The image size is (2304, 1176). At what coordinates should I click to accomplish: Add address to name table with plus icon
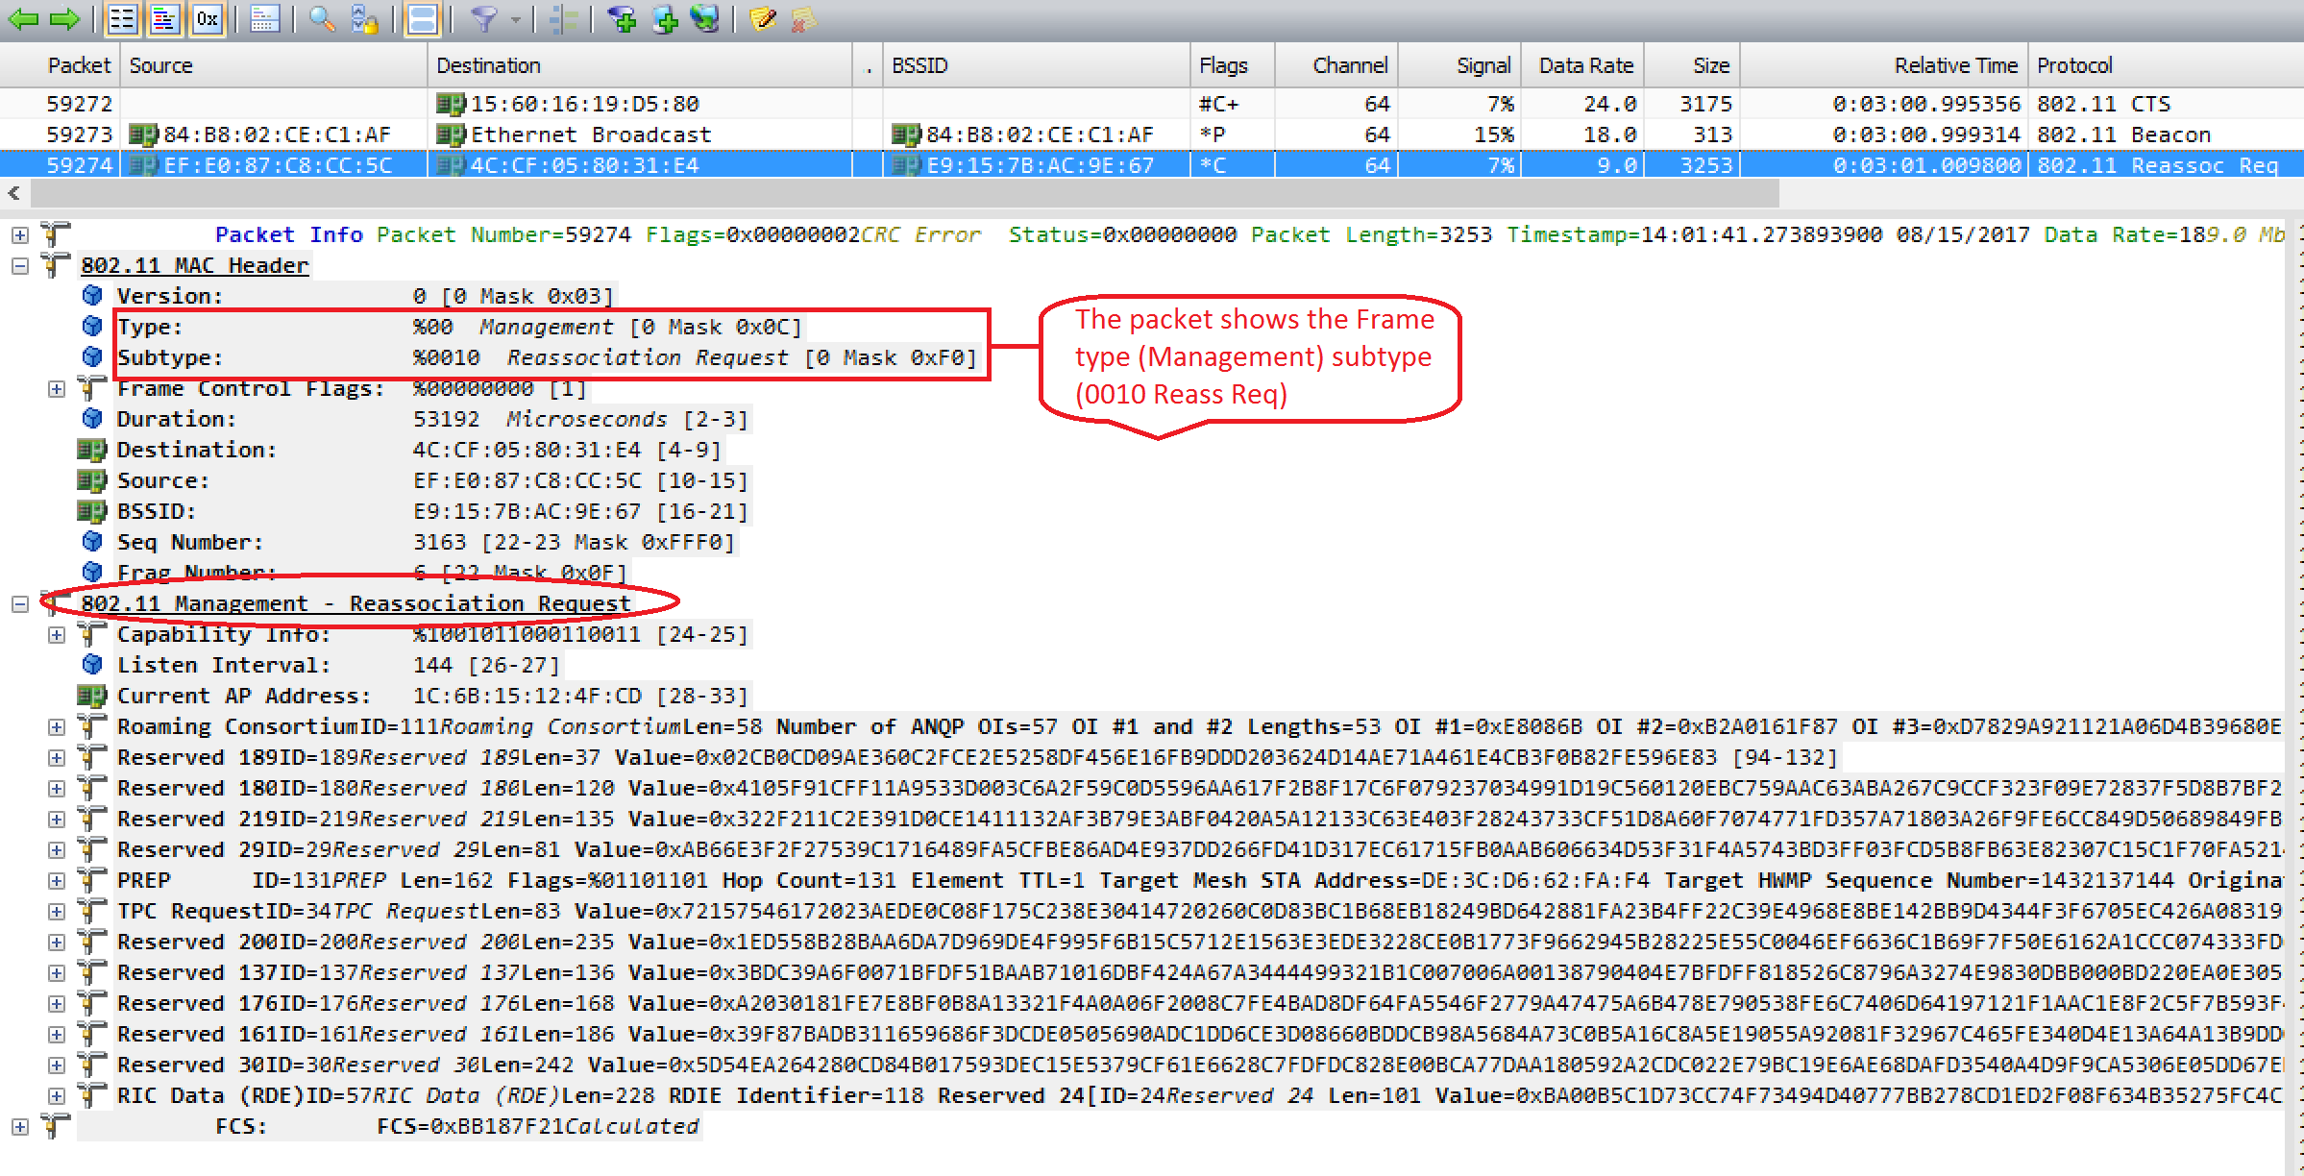click(x=665, y=18)
